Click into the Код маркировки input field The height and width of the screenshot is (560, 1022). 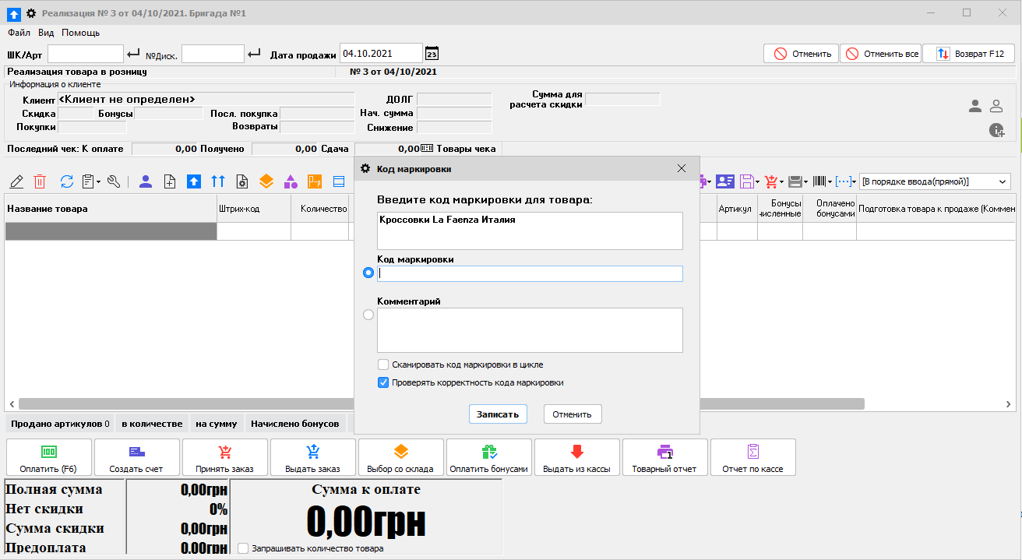pyautogui.click(x=530, y=273)
